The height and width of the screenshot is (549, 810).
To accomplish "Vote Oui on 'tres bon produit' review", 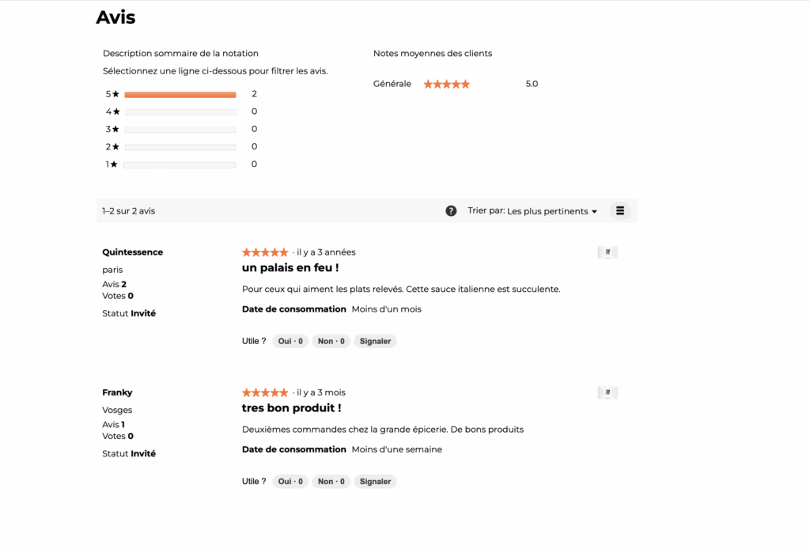I will click(x=290, y=481).
